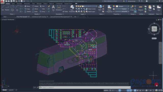Click MODEL space status bar button
This screenshot has width=163, height=92.
(106, 90)
